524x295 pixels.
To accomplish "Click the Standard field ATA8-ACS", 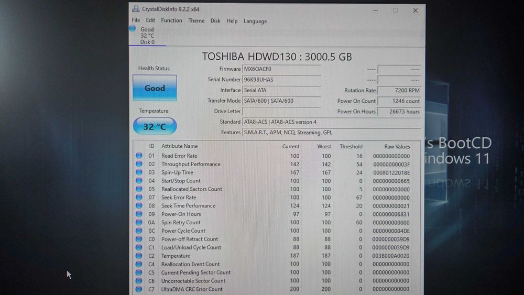I will pyautogui.click(x=331, y=122).
